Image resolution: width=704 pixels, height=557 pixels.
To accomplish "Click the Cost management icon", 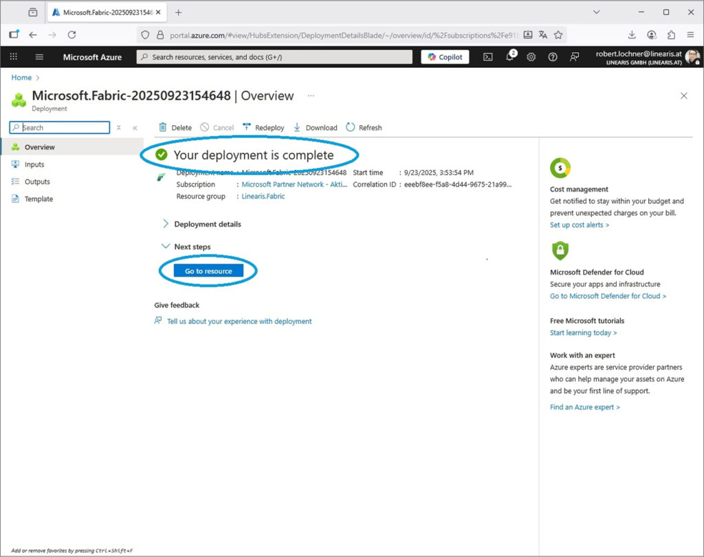I will pos(560,168).
